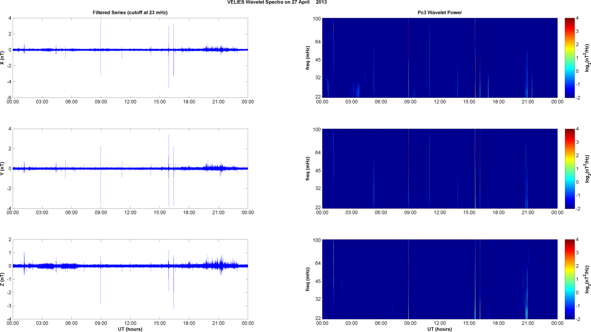Click freq (mHz) label of middle wavelet plot
Image resolution: width=591 pixels, height=332 pixels.
308,169
